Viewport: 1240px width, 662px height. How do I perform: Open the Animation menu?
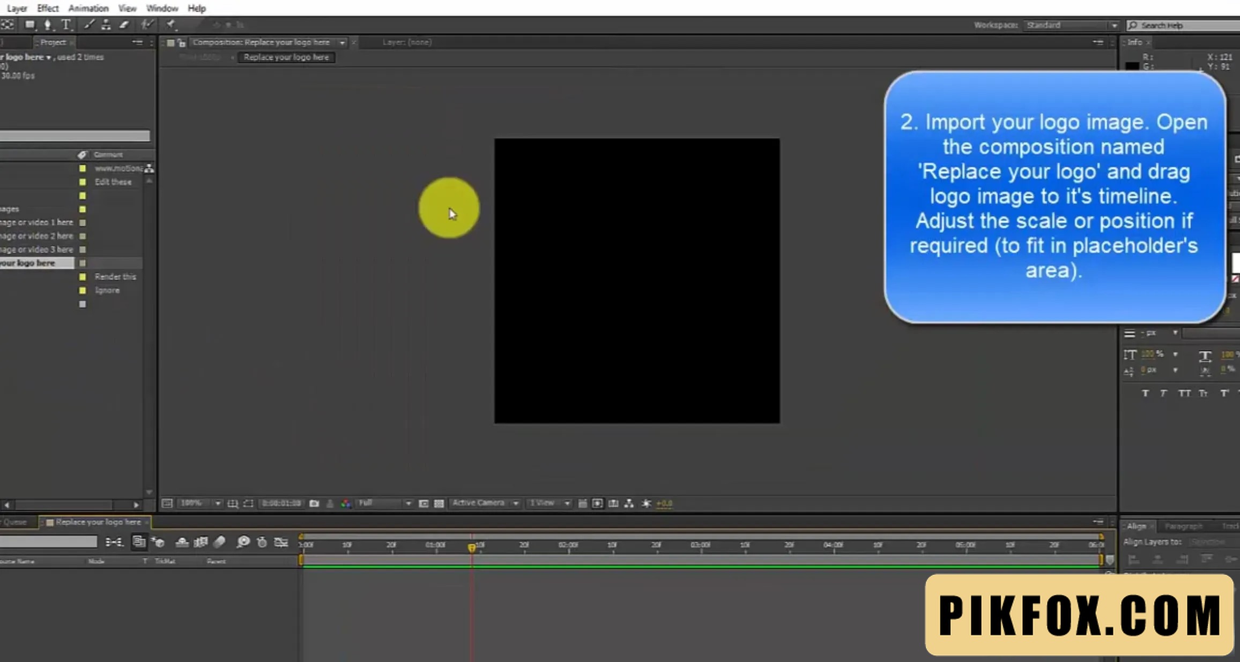[88, 8]
